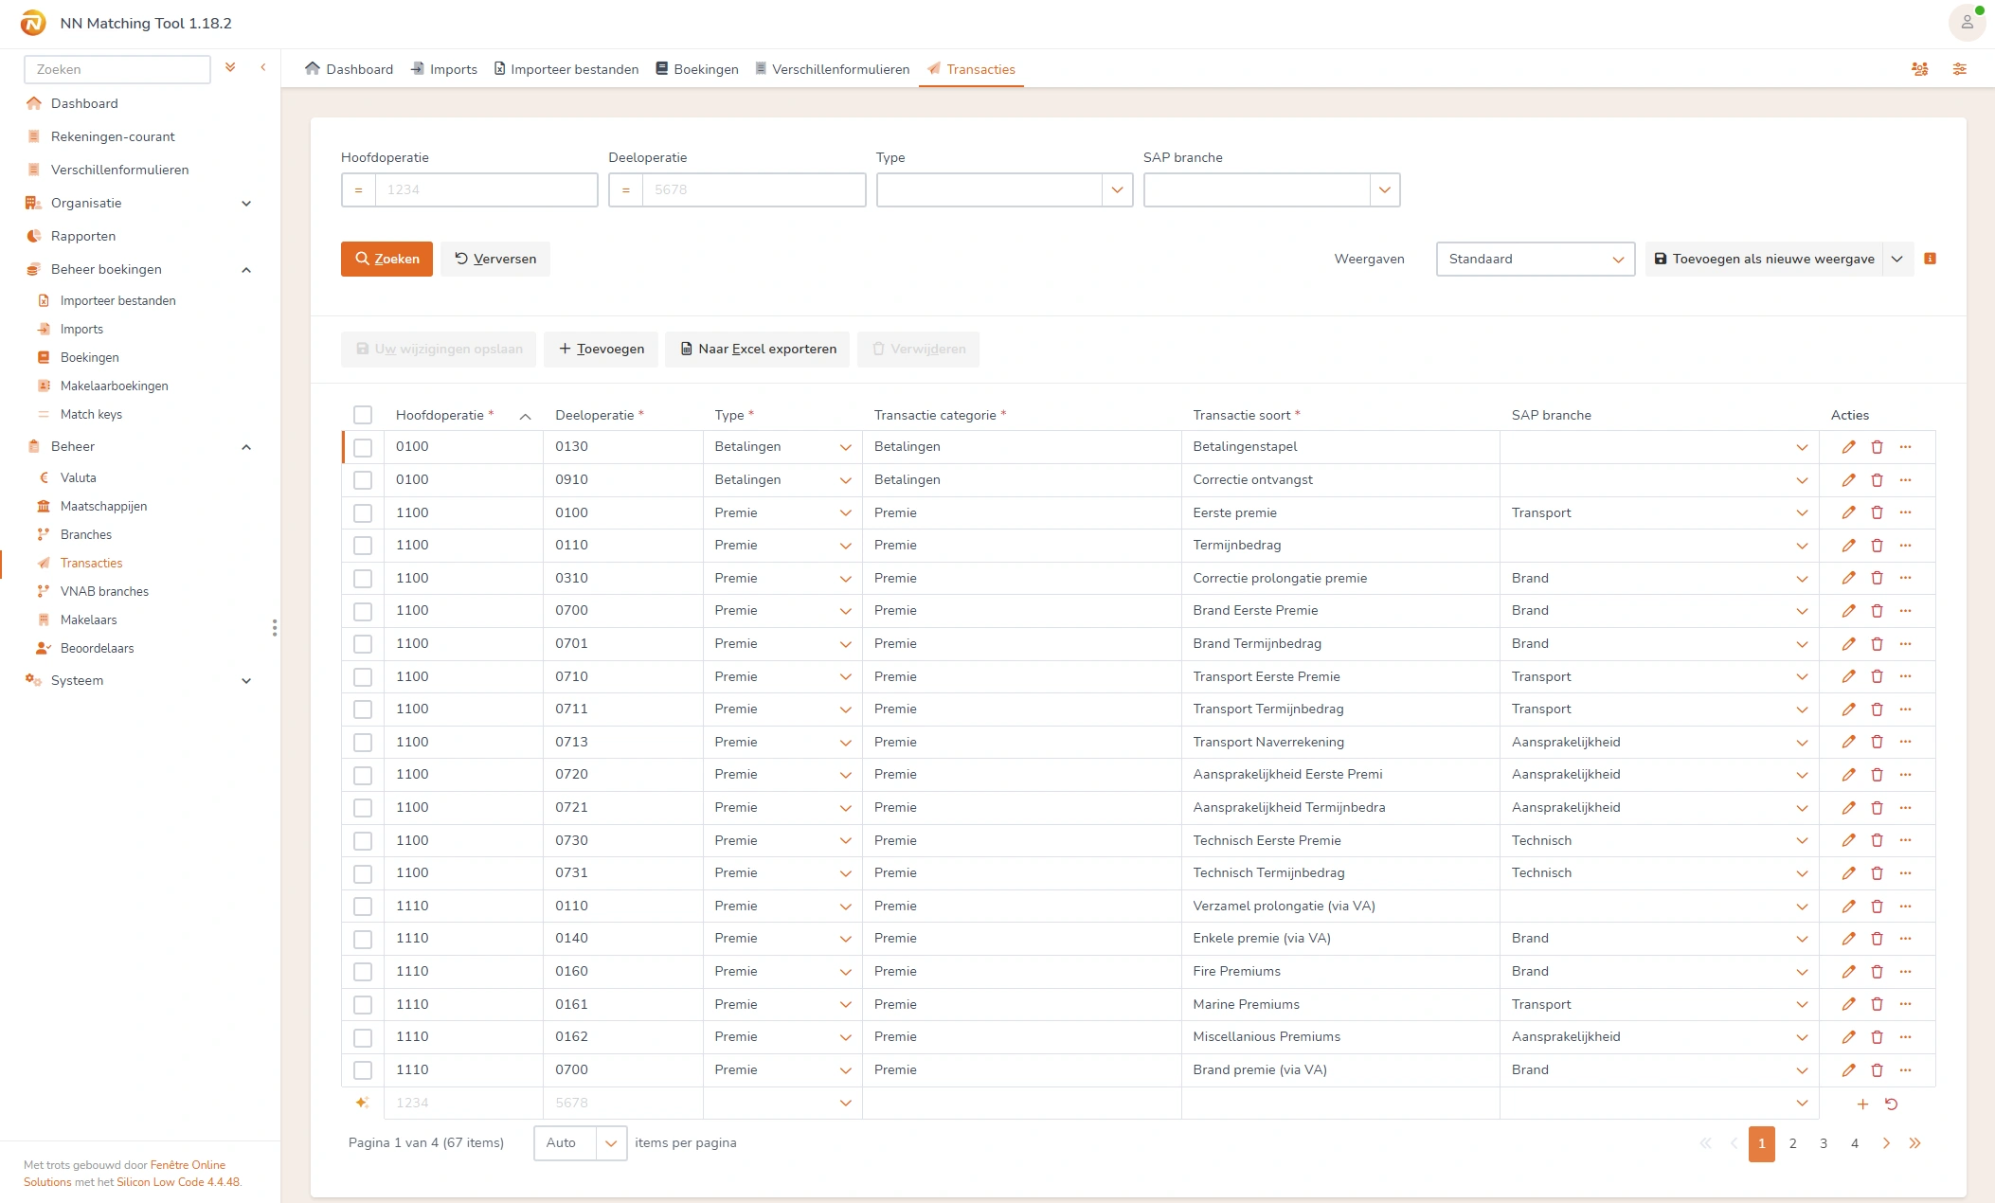Screen dimensions: 1995x1203
Task: Focus the Hoofdoperatie filter input field
Action: tap(486, 189)
